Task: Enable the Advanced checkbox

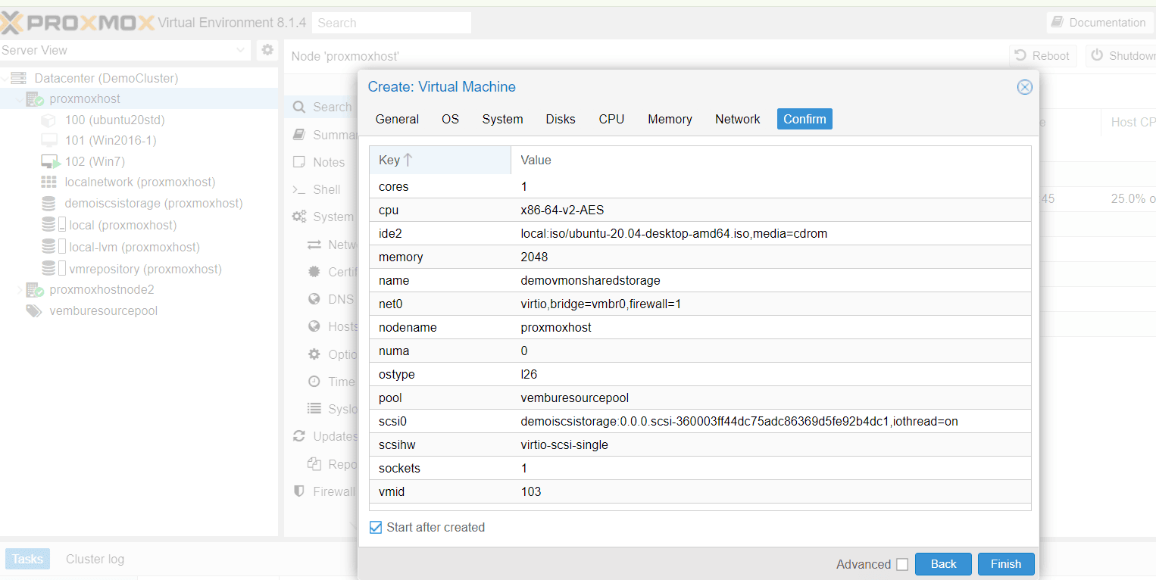Action: pyautogui.click(x=901, y=564)
